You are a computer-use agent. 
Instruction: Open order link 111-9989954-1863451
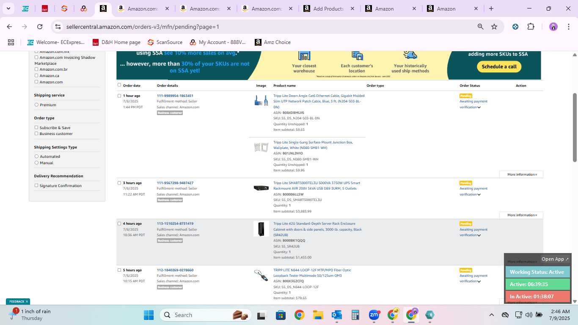click(175, 96)
